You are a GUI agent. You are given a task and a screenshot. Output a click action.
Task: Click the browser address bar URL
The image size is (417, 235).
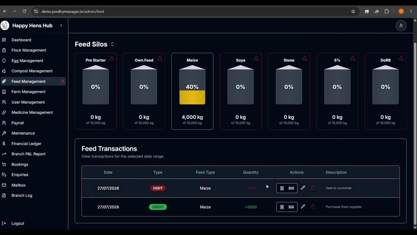click(73, 11)
